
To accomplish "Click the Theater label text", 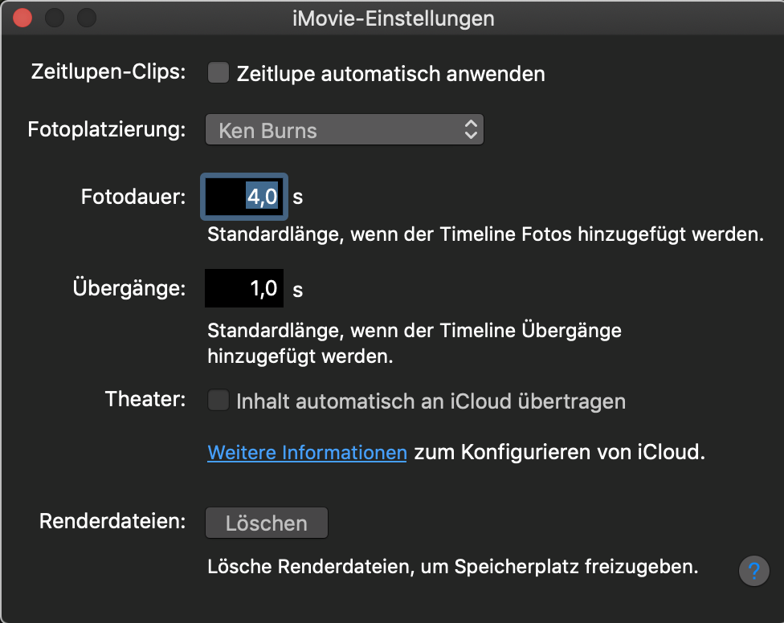I will [145, 399].
